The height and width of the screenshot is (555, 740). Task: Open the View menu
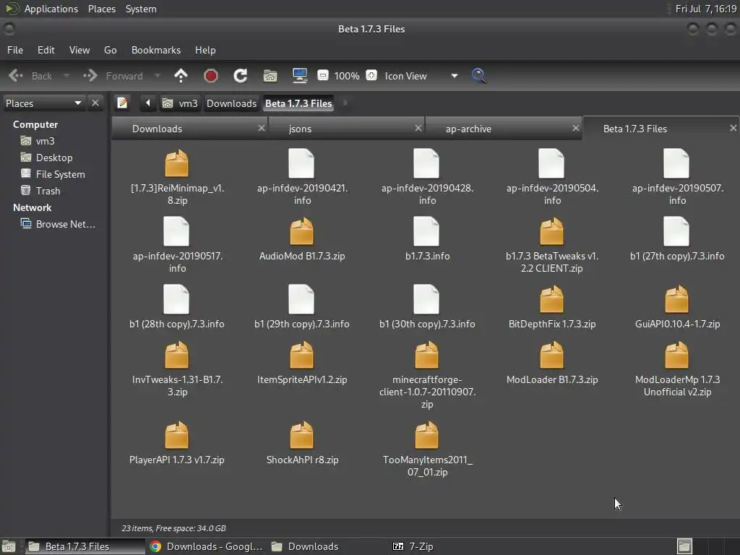pyautogui.click(x=79, y=50)
